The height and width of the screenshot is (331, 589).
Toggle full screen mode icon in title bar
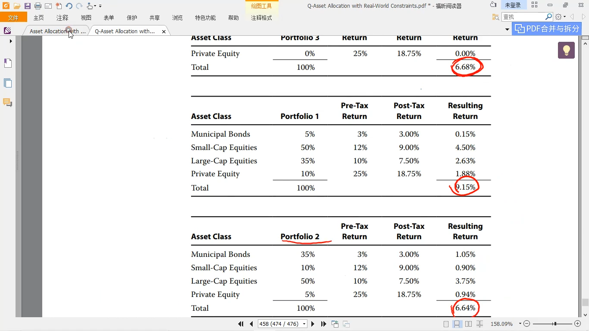535,5
